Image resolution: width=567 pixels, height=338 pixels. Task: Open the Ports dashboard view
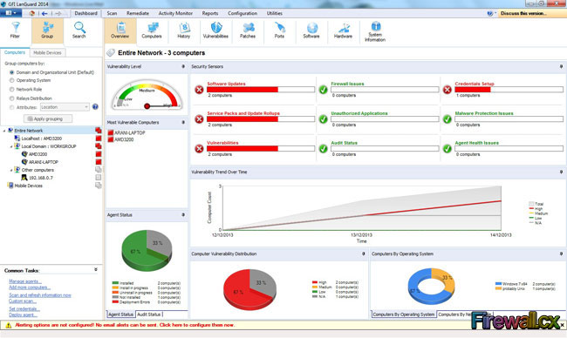click(x=279, y=30)
